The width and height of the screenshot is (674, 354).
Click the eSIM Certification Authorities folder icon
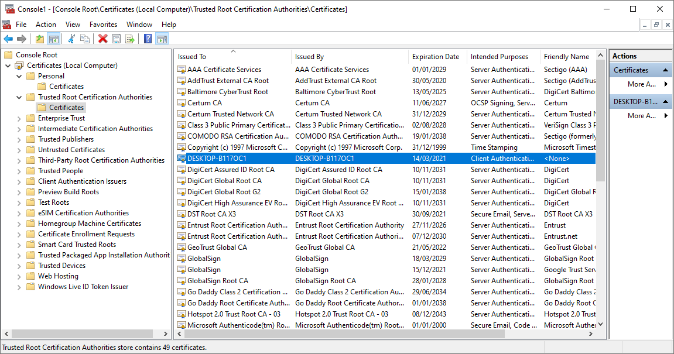[30, 212]
